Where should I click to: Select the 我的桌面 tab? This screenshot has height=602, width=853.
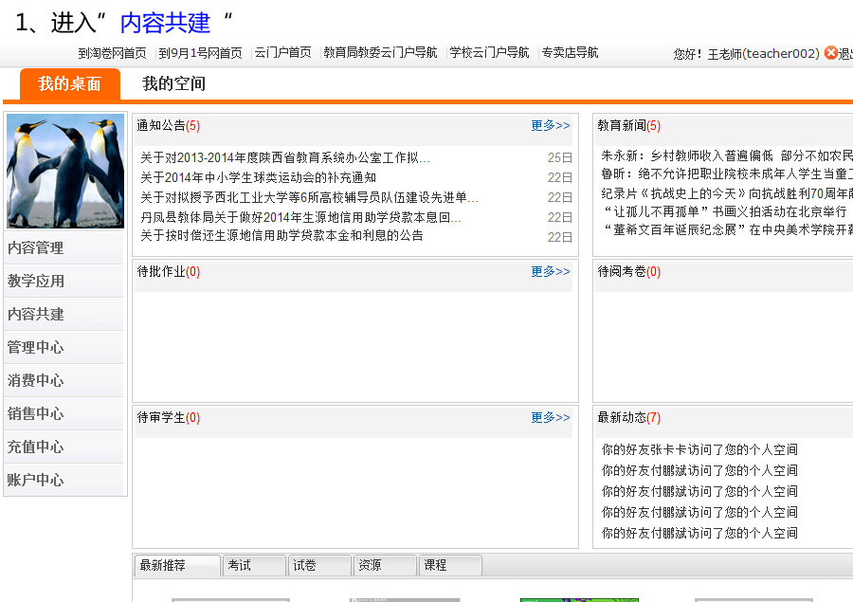[x=69, y=84]
